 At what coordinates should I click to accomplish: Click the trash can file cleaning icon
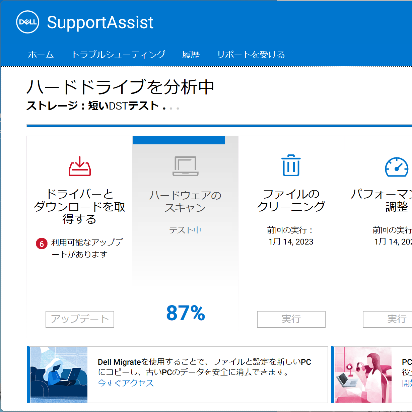coord(291,165)
